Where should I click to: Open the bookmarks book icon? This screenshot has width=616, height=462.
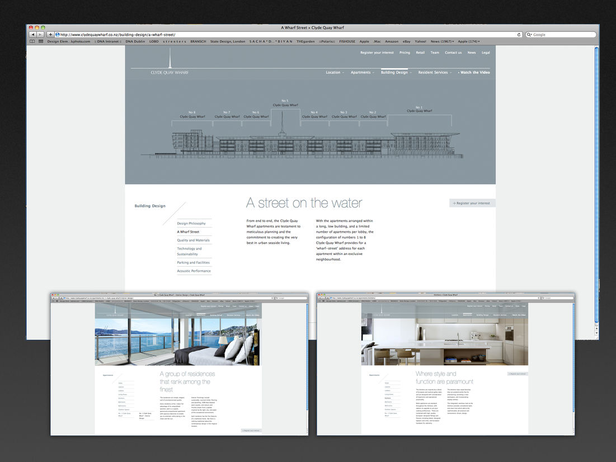32,41
